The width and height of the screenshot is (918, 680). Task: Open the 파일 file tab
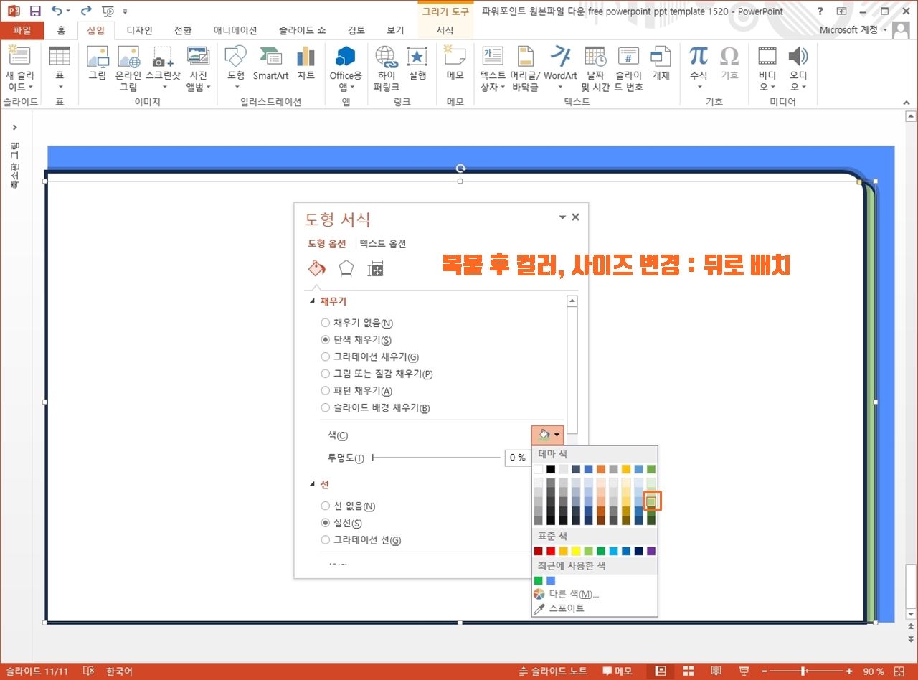(22, 30)
